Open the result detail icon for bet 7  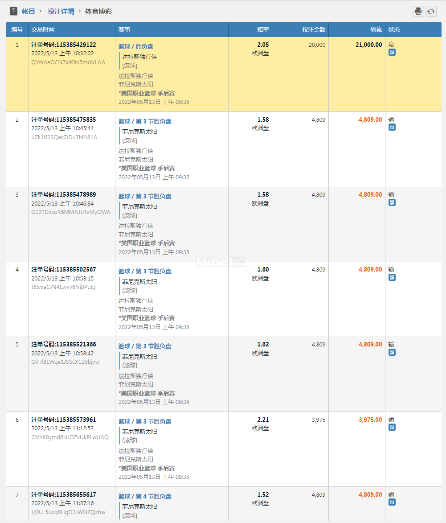coord(392,502)
